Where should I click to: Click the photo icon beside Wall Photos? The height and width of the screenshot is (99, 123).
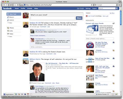tap(114, 75)
